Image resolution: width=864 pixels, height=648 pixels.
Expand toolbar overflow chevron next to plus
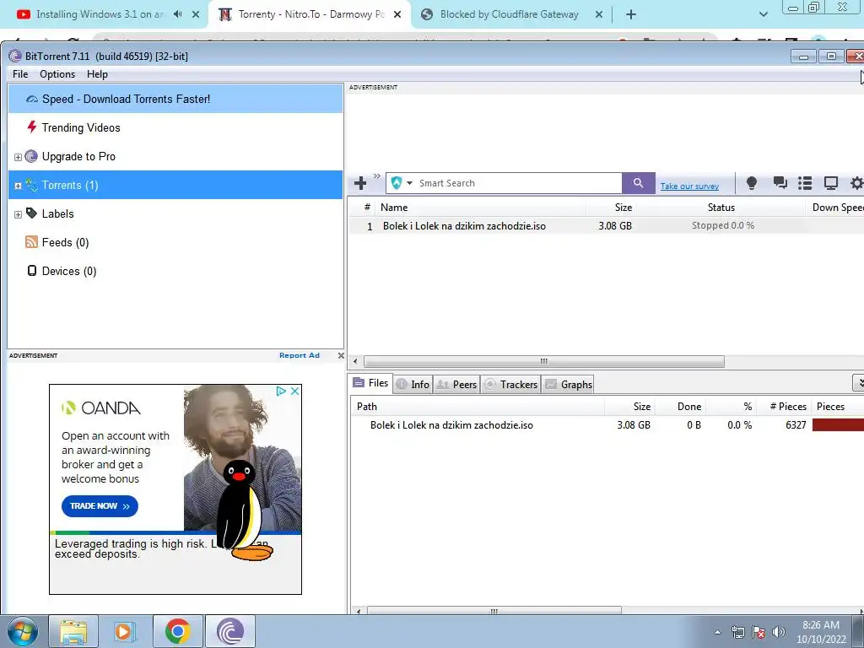click(377, 176)
